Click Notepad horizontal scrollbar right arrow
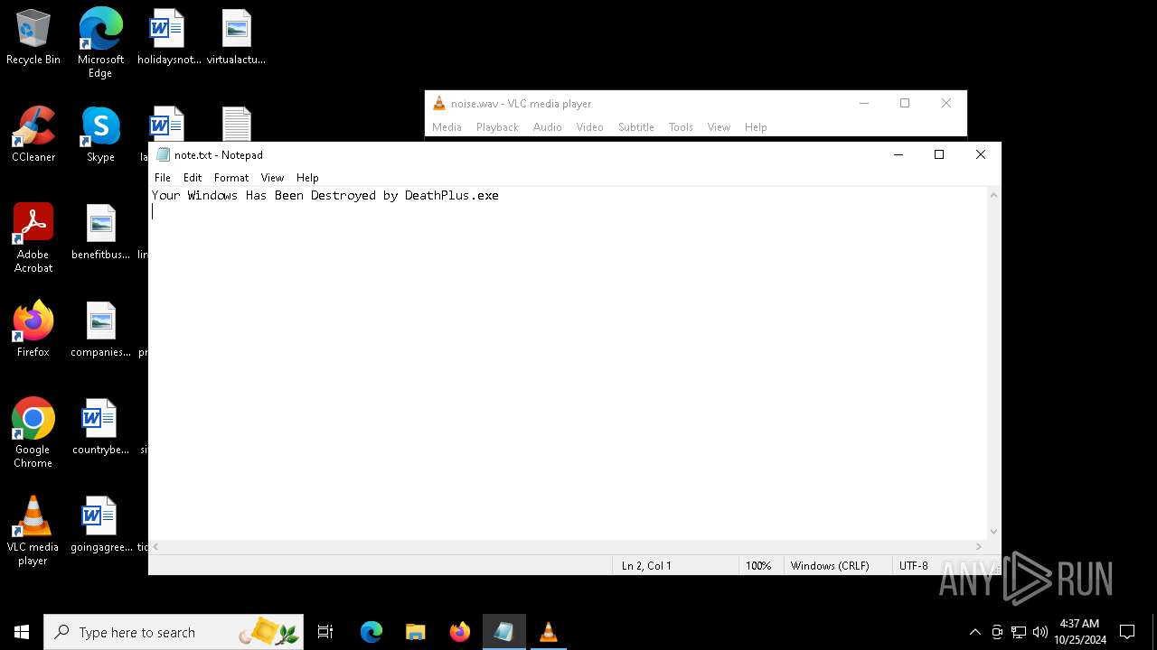 (979, 546)
